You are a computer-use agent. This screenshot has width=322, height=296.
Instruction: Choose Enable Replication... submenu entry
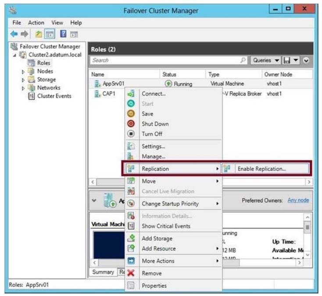click(x=265, y=168)
